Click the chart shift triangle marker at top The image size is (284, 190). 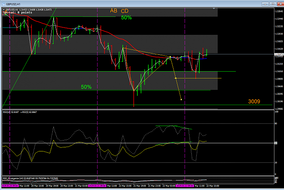[214, 9]
